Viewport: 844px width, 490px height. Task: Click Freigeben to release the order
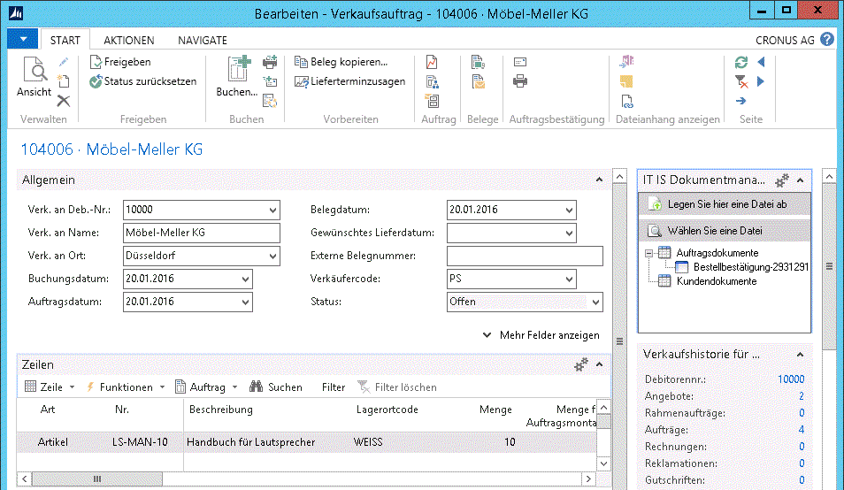tap(120, 62)
